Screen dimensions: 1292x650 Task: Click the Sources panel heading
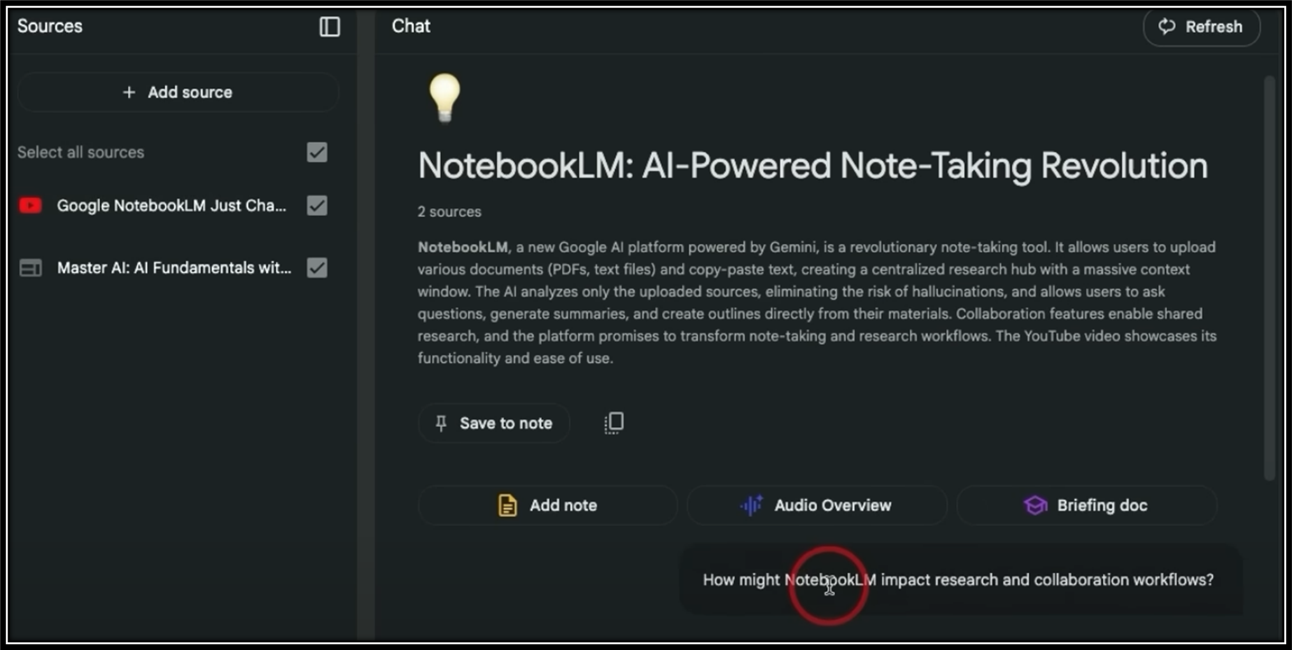coord(50,26)
